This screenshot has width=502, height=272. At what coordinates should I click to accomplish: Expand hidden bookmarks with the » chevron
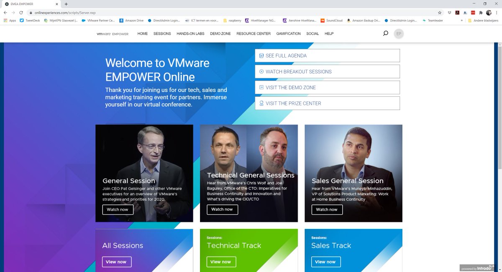coord(461,20)
